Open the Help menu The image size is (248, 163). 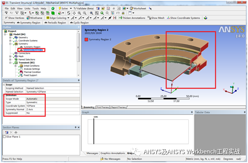pos(44,8)
